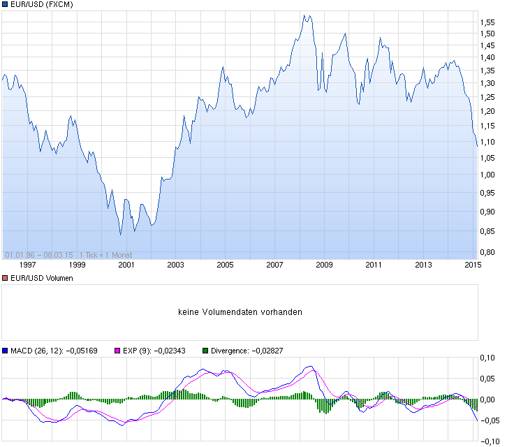Click the 0,10 label on the MACD axis

tap(487, 358)
